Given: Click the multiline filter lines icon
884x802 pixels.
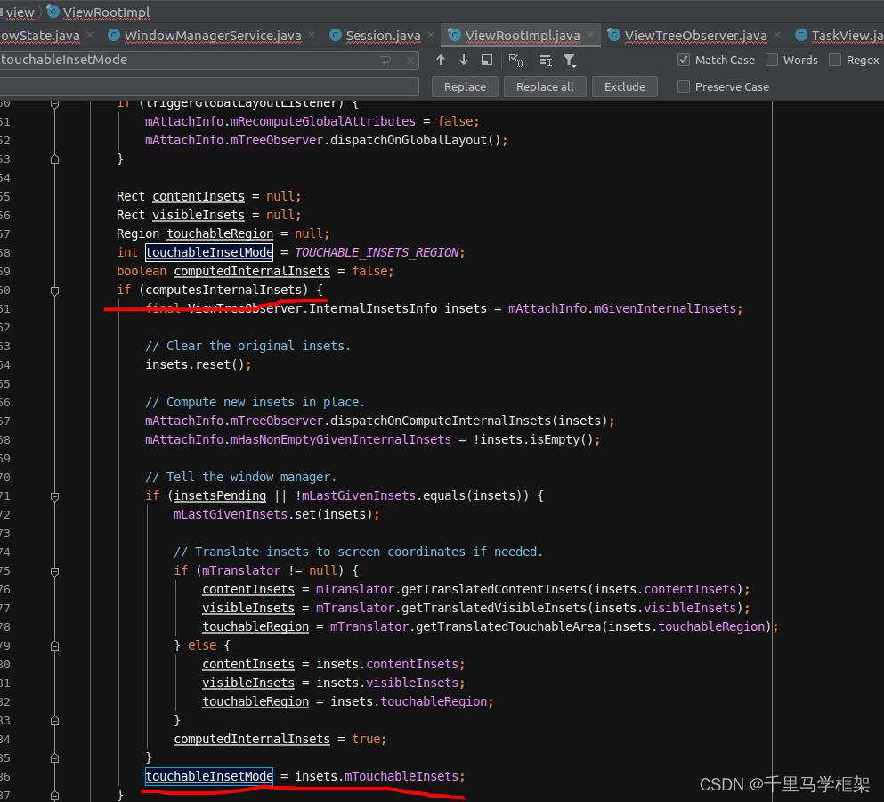Looking at the screenshot, I should click(546, 60).
